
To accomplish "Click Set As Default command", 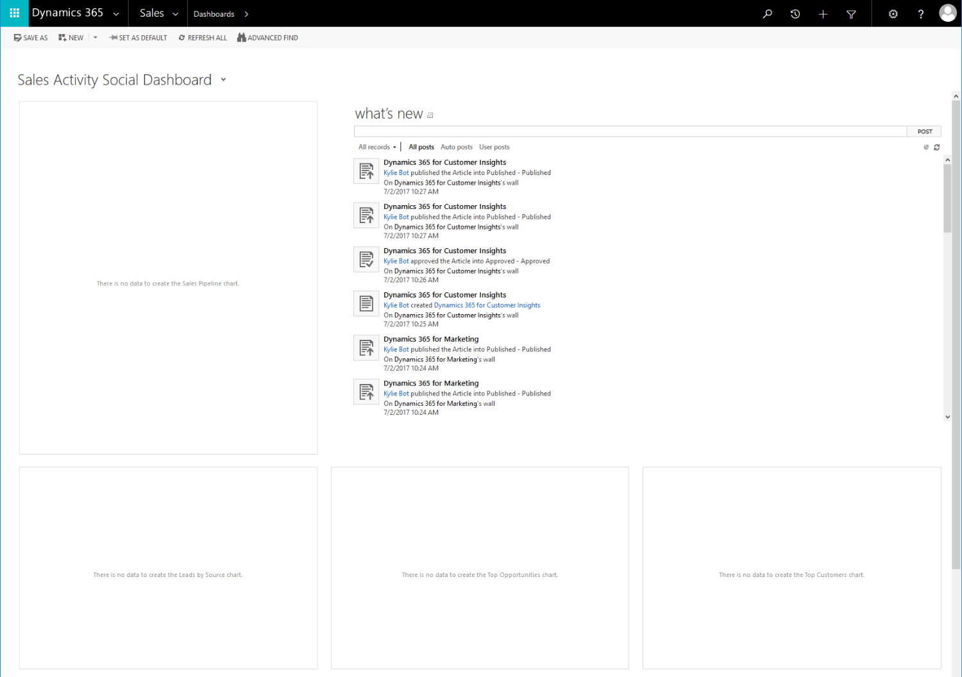I will (x=138, y=38).
